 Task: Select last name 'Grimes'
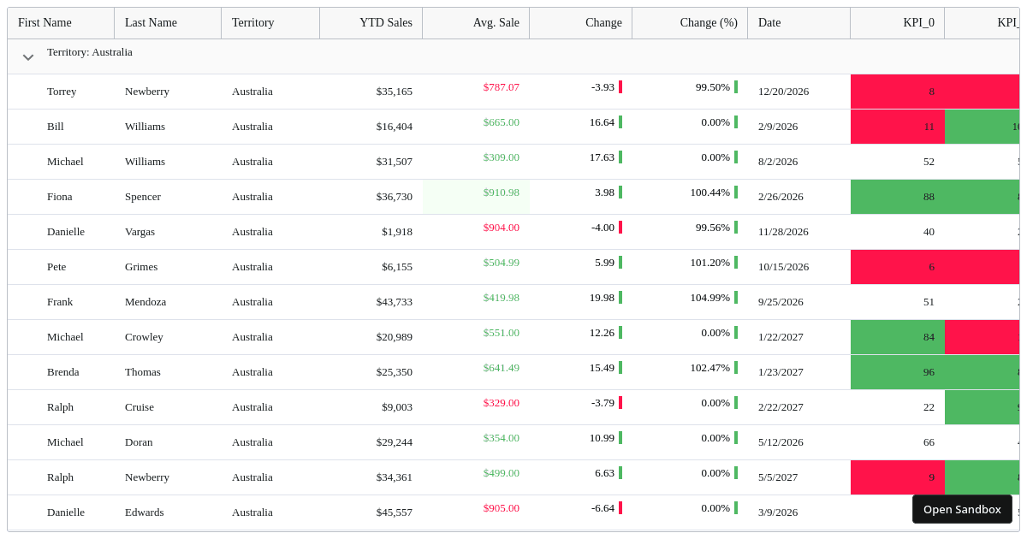[141, 267]
